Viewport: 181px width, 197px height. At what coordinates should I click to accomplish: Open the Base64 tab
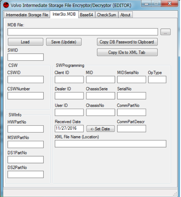tap(87, 15)
